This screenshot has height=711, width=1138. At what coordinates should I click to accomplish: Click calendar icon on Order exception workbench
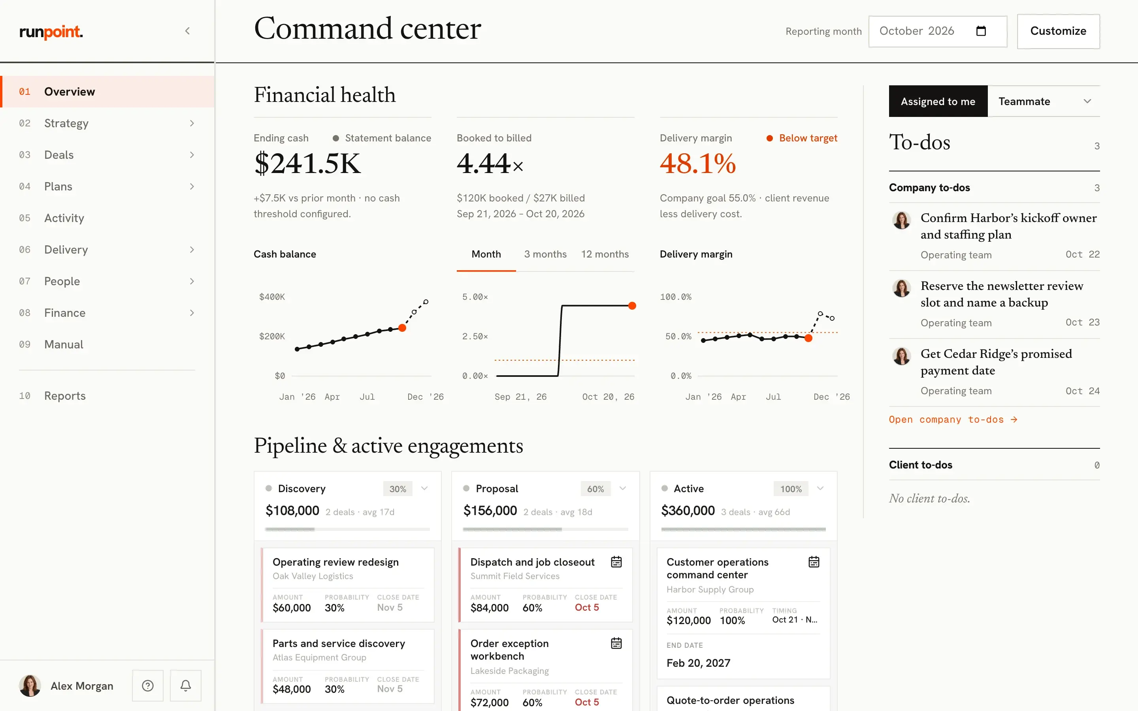(616, 643)
